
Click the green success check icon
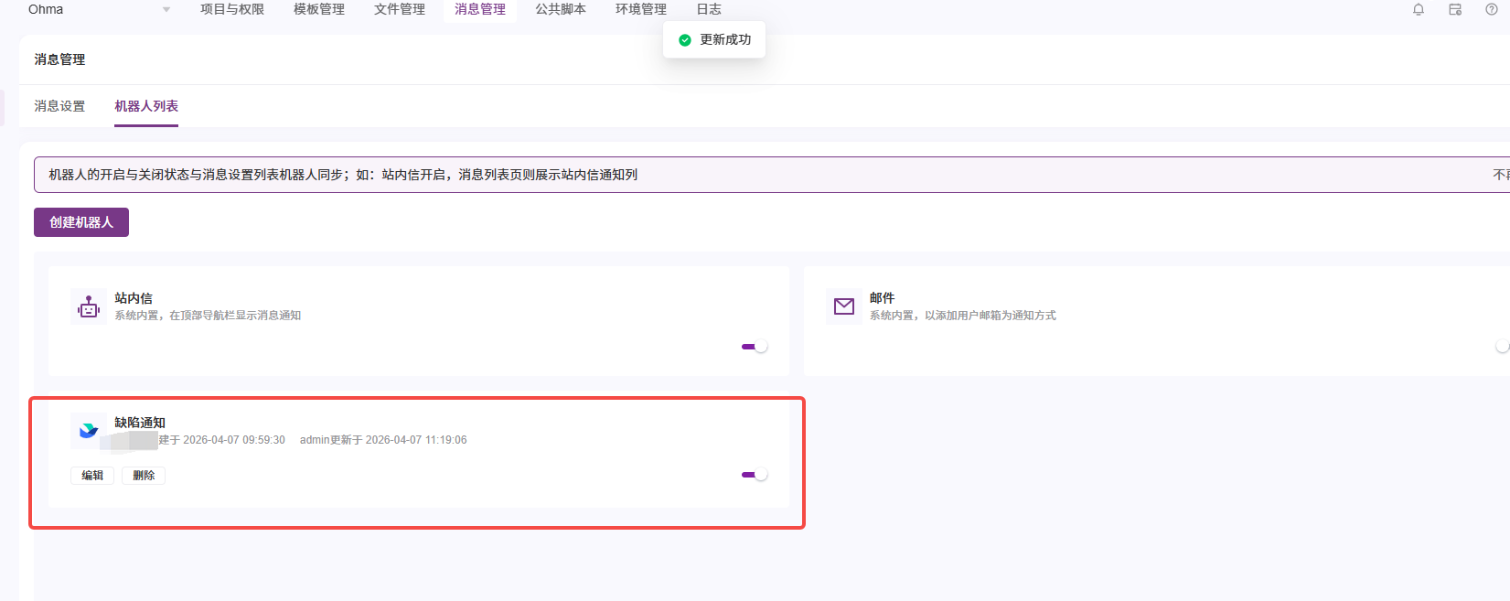click(x=684, y=40)
